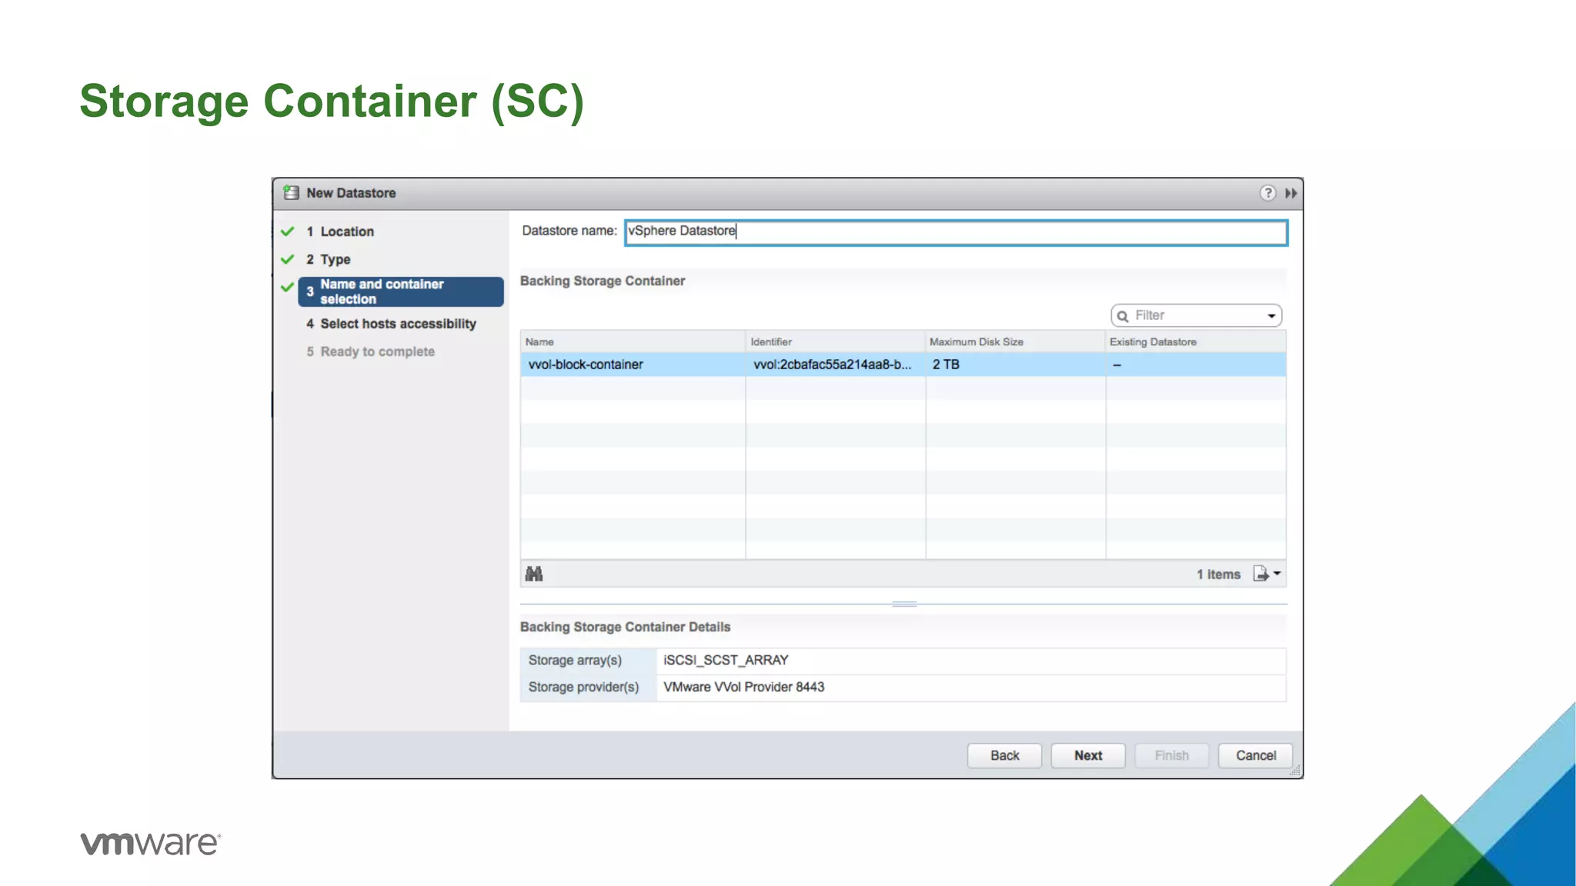Click the help question mark icon
This screenshot has width=1576, height=886.
(x=1267, y=193)
